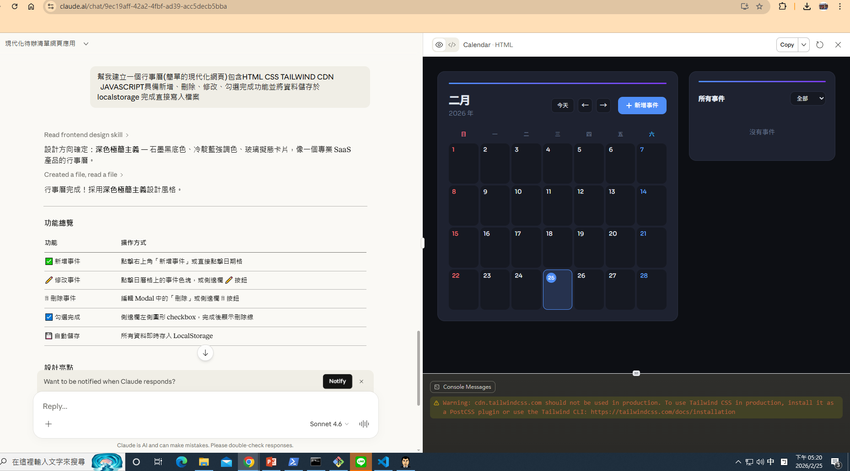Click the 新增事件 add event button

point(642,106)
